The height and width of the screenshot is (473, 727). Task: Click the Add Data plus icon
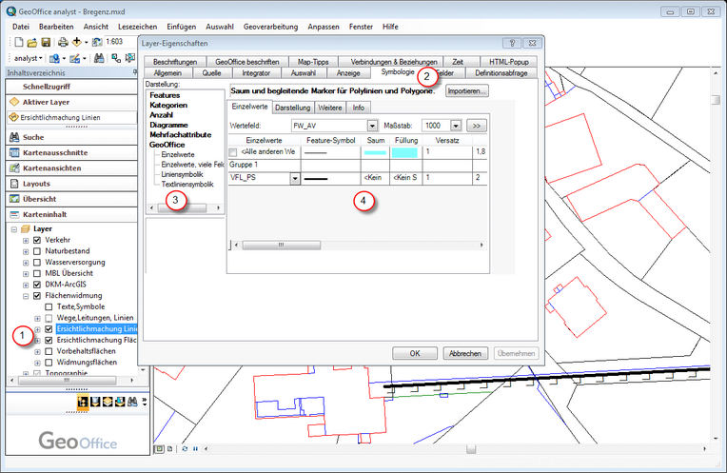click(77, 43)
